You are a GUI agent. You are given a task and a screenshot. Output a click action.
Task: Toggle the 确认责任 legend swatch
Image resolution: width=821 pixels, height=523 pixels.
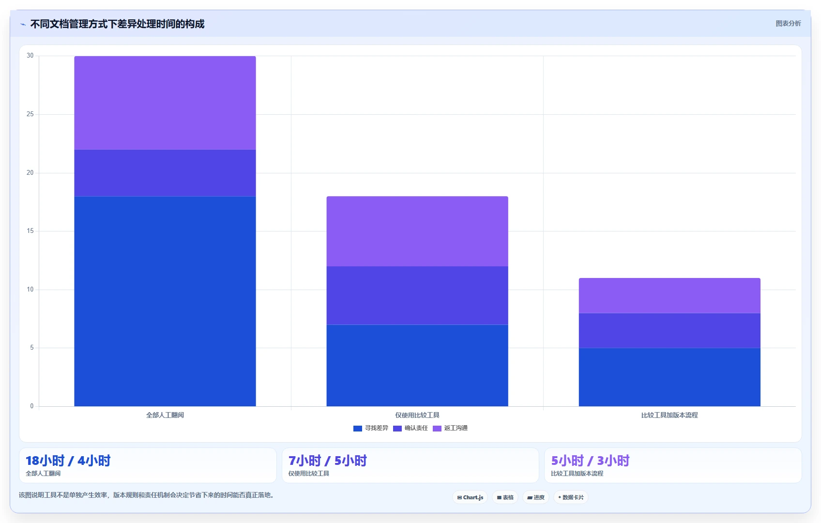coord(397,428)
